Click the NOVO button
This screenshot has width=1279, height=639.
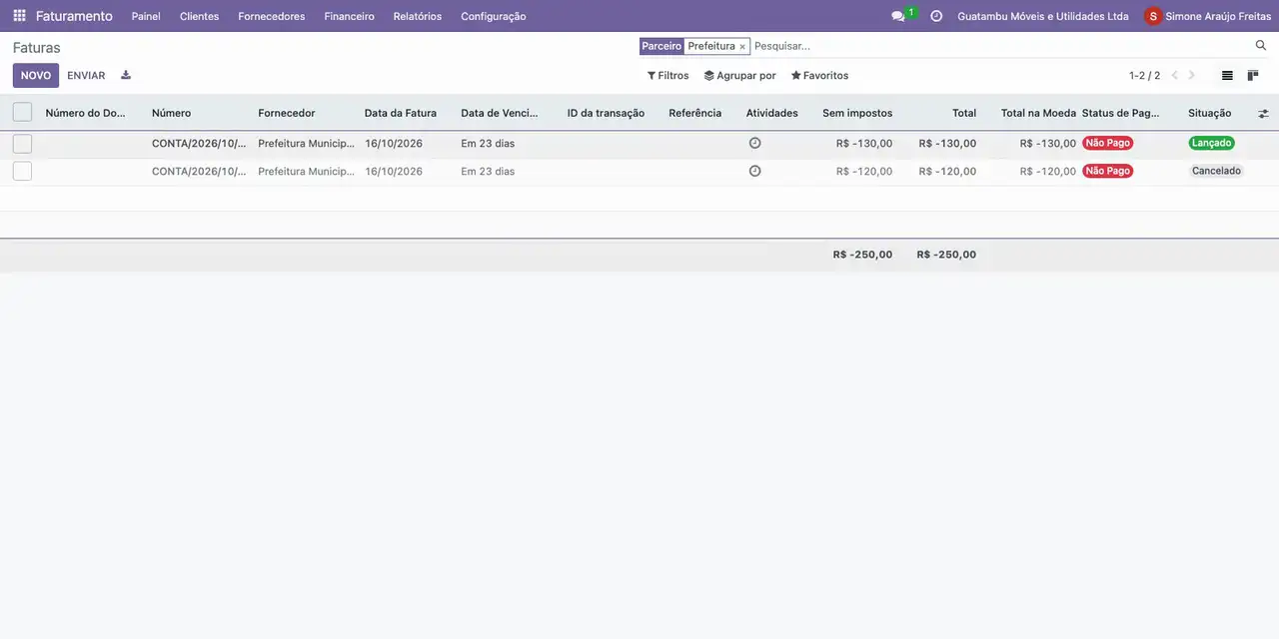(36, 76)
